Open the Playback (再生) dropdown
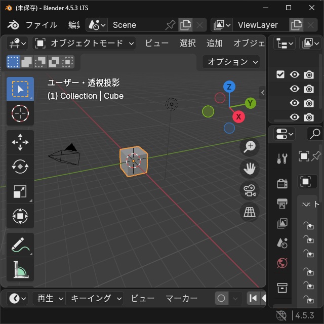324x324 pixels. (x=49, y=298)
